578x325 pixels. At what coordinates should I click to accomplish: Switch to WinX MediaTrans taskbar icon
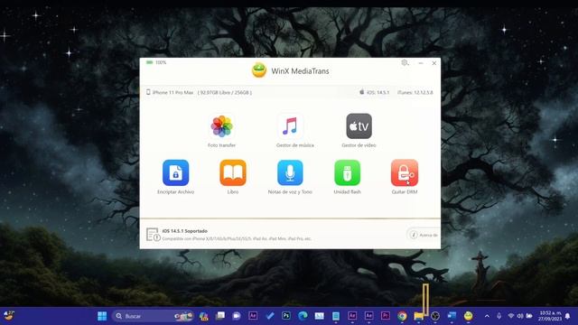[x=468, y=316]
